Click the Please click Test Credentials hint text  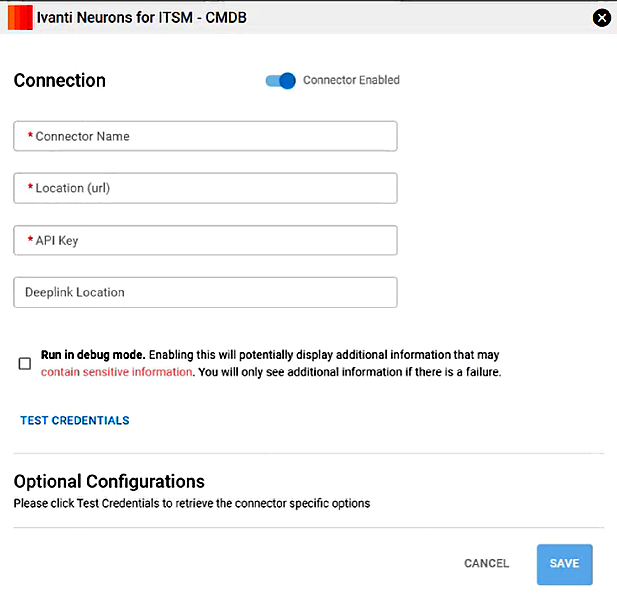pyautogui.click(x=192, y=503)
